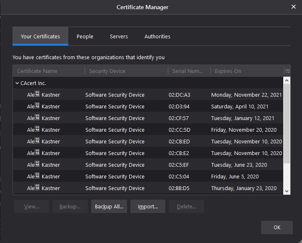Open the column picker icon in table header
The width and height of the screenshot is (302, 243).
tap(287, 71)
